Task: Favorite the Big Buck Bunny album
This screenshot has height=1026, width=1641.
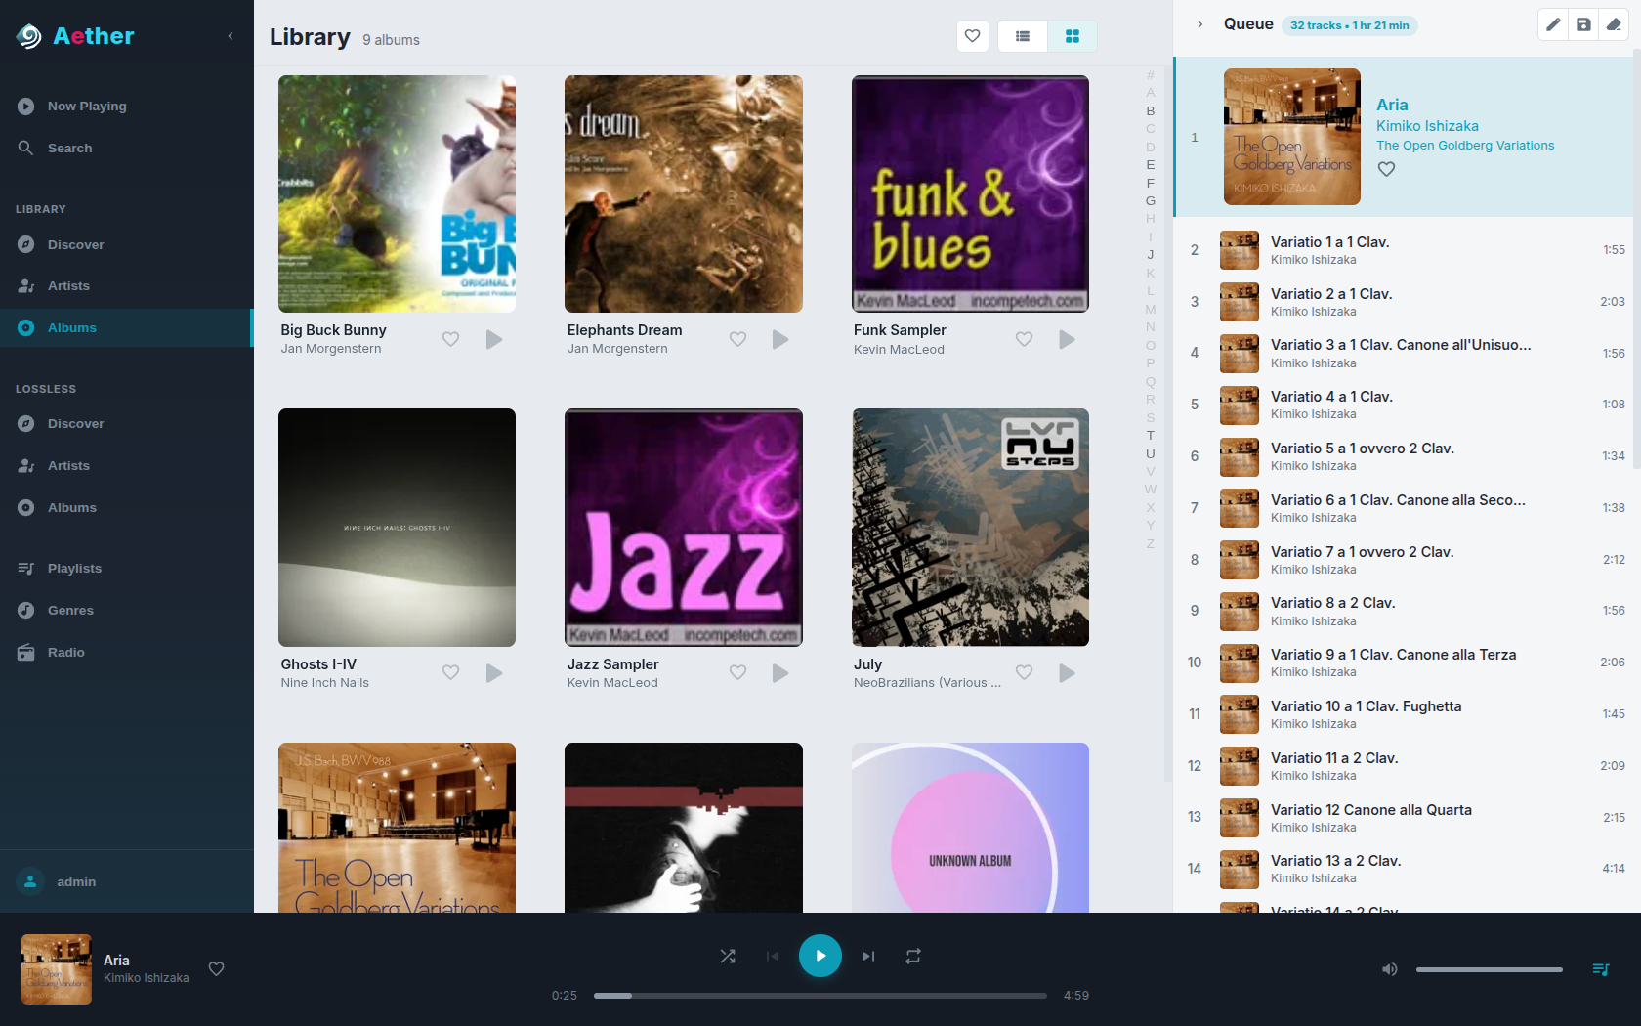Action: tap(450, 339)
